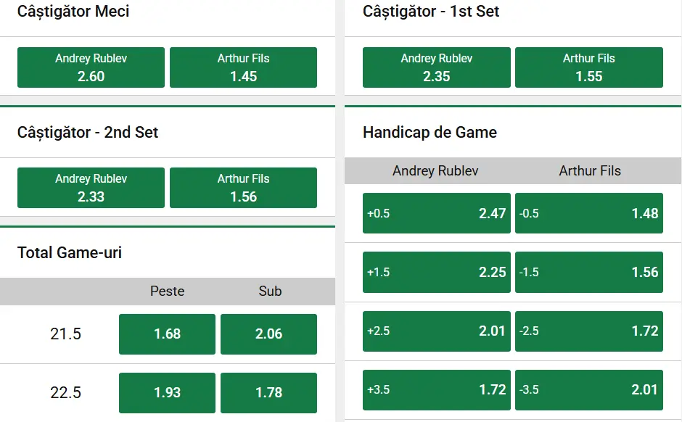The width and height of the screenshot is (682, 422).
Task: Choose Arthur Fils to win 1st Set at 1.55
Action: click(588, 67)
